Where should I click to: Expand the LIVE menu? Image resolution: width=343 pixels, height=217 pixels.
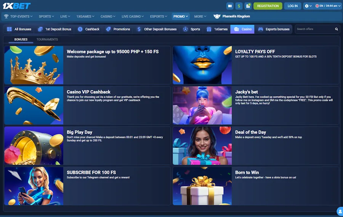pyautogui.click(x=65, y=16)
